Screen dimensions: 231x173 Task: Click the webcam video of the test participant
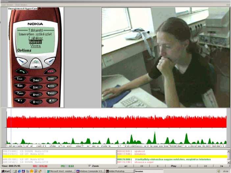click(x=166, y=58)
